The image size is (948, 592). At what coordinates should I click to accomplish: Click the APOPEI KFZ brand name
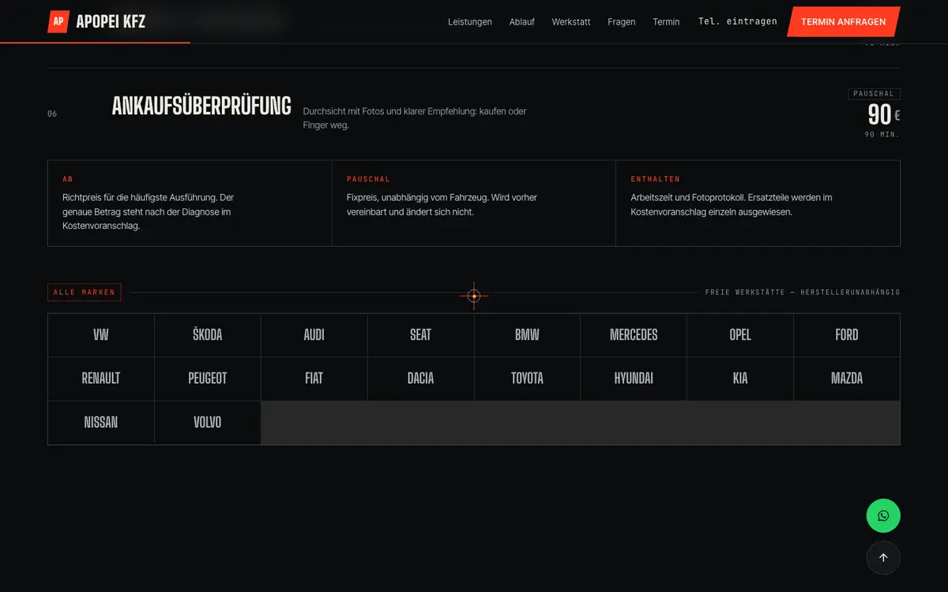[111, 22]
